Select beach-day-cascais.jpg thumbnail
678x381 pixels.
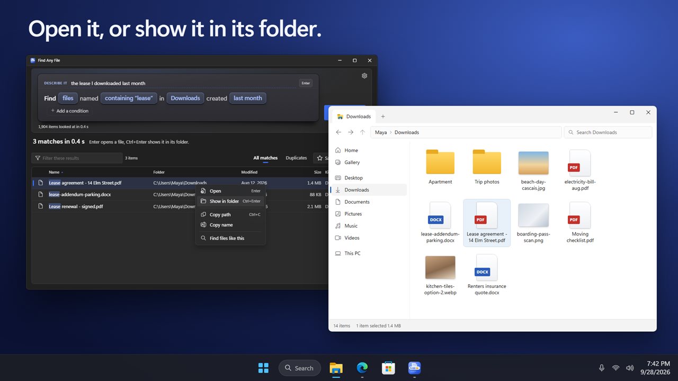point(533,163)
